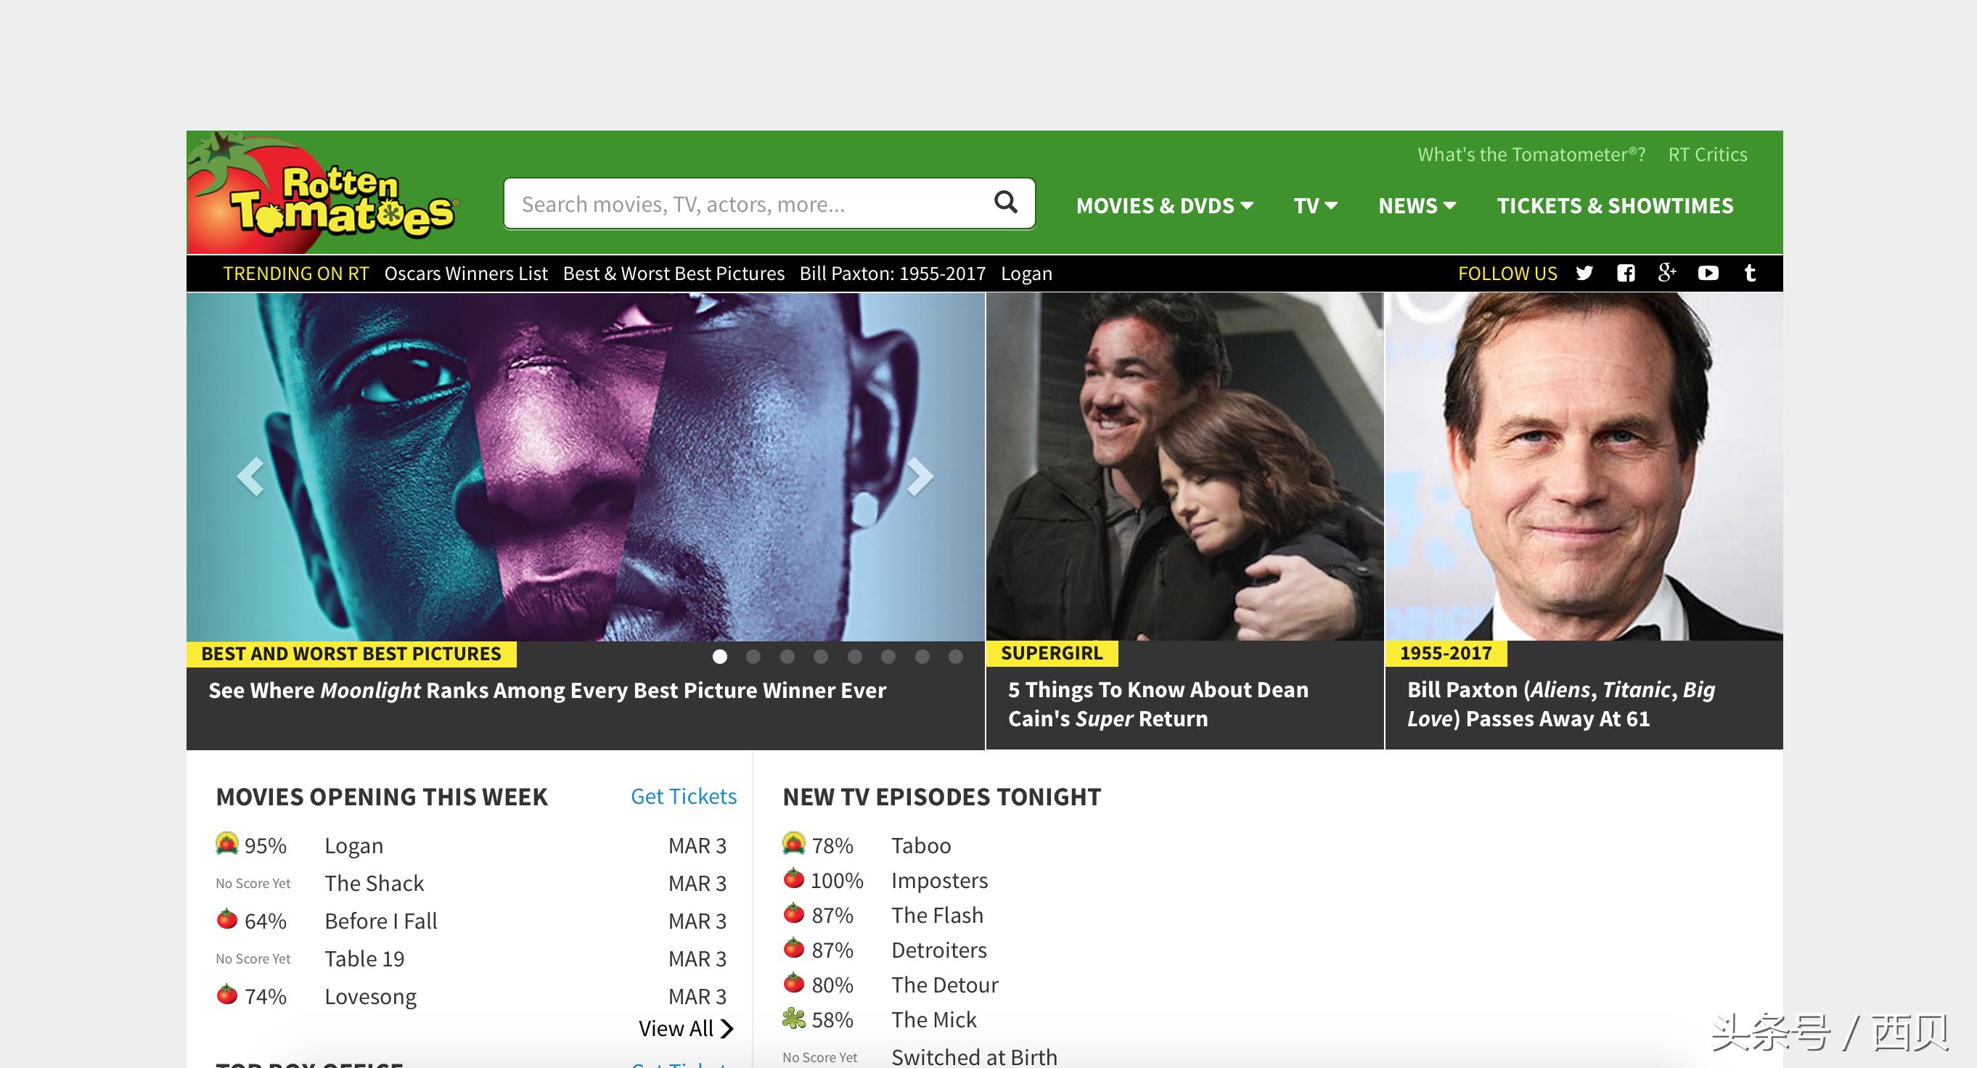Open Tickets & Showtimes

pos(1615,205)
